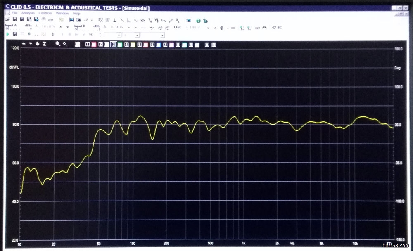Open the Help menu
The width and height of the screenshot is (413, 251).
coord(76,13)
